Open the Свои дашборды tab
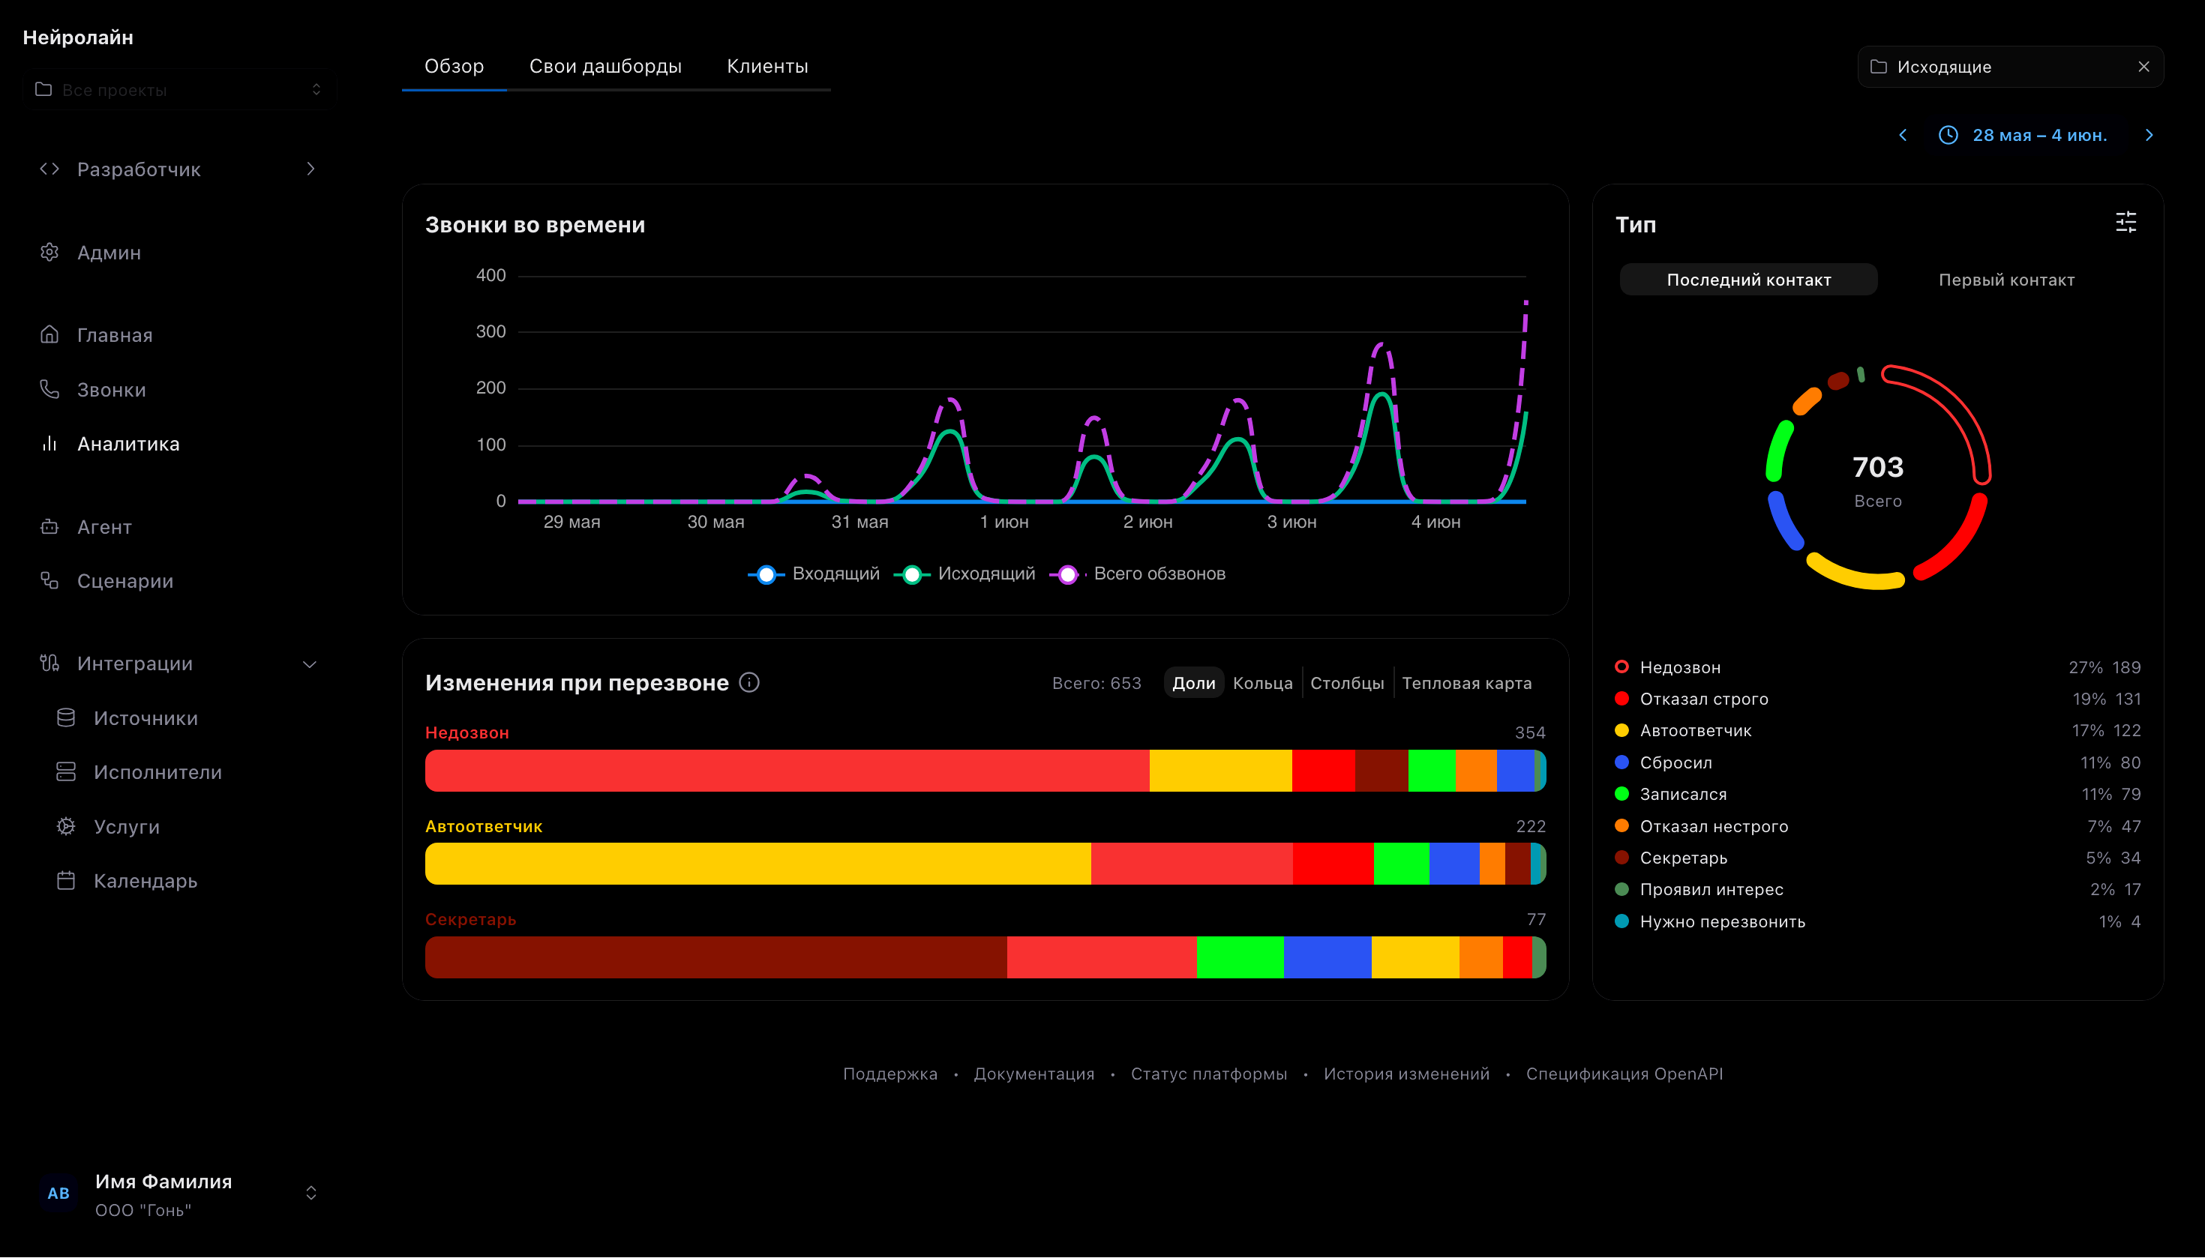Screen dimensions: 2205x1258 (605, 66)
